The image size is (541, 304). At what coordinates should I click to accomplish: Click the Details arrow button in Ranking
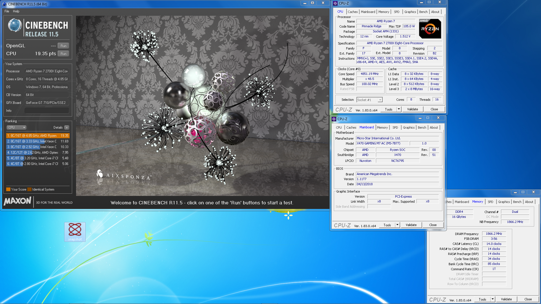tap(66, 128)
